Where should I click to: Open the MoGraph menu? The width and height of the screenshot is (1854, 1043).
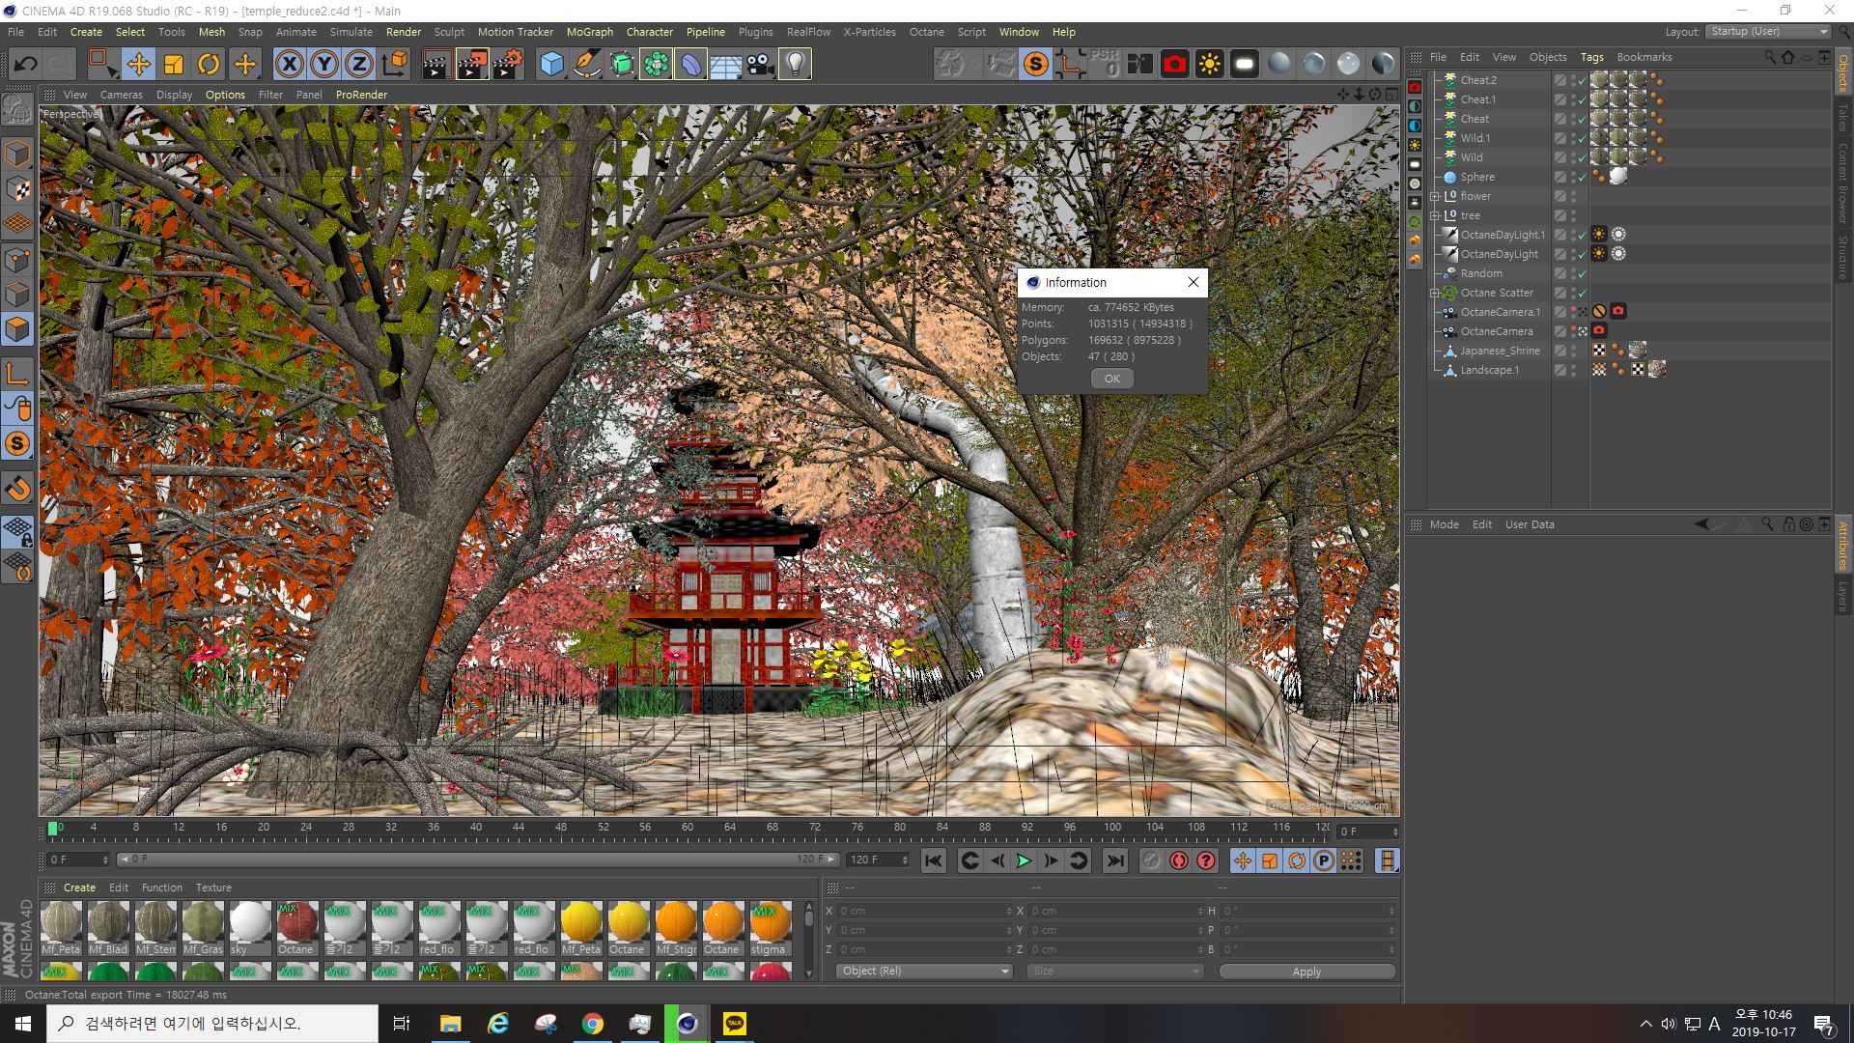(589, 32)
